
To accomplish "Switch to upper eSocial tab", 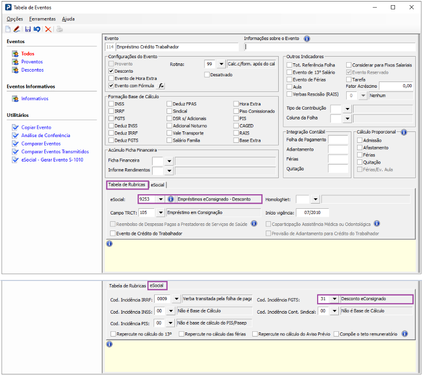I will click(x=157, y=185).
